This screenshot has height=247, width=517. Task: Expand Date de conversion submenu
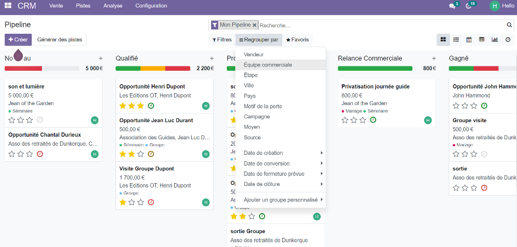pos(281,163)
